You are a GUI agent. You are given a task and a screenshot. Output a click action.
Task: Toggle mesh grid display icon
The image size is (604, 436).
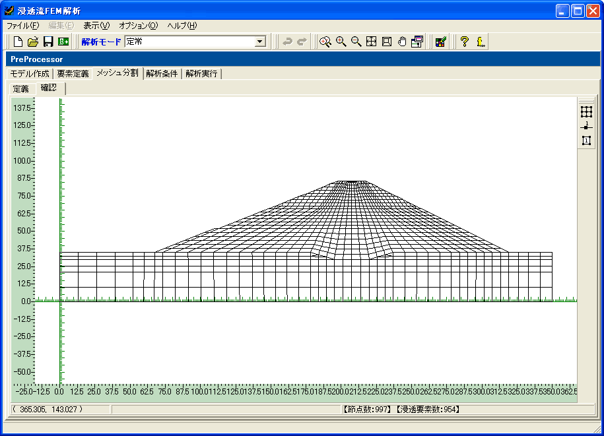(586, 112)
